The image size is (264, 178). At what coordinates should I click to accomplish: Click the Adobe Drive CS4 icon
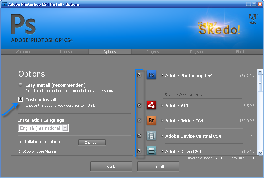[151, 151]
